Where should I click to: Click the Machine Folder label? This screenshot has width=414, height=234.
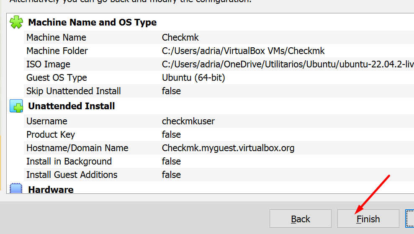[x=57, y=51]
